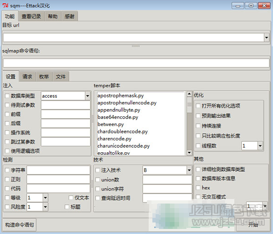The height and width of the screenshot is (234, 273).
Task: Select base64encode.py script
Action: 118,117
